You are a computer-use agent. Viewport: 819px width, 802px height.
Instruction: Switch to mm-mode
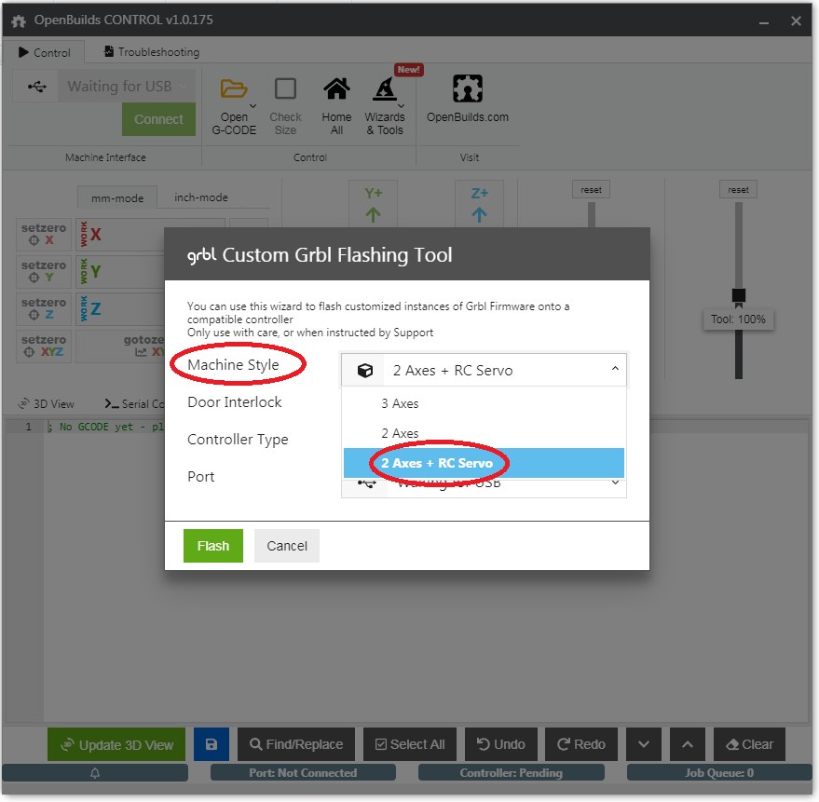(117, 197)
